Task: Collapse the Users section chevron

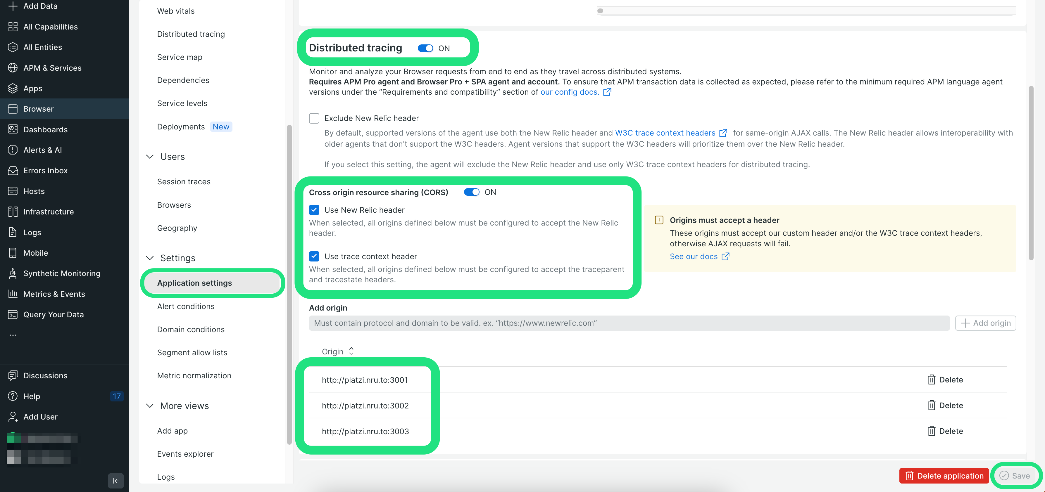Action: coord(150,157)
